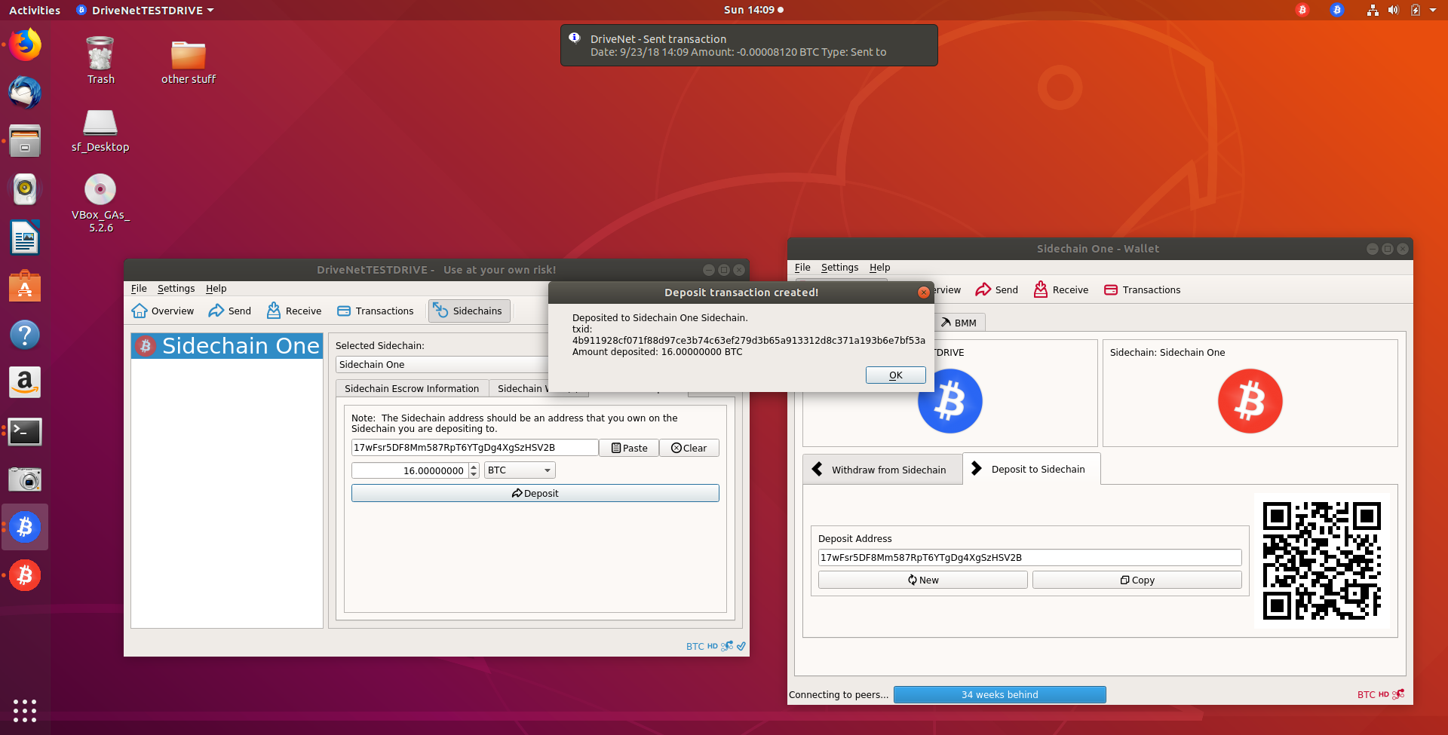Click blue Bitcoin tray icon in top bar
Screen dimensions: 1448x735
(x=1337, y=10)
